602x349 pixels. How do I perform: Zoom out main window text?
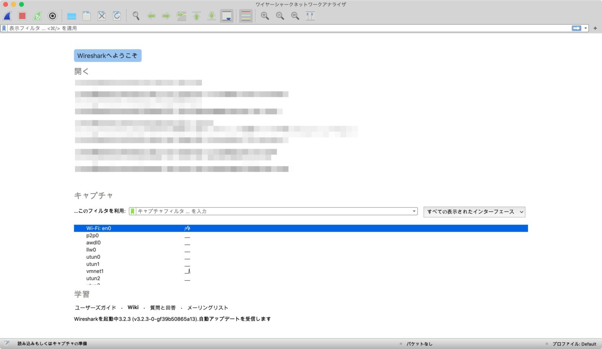[x=280, y=16]
